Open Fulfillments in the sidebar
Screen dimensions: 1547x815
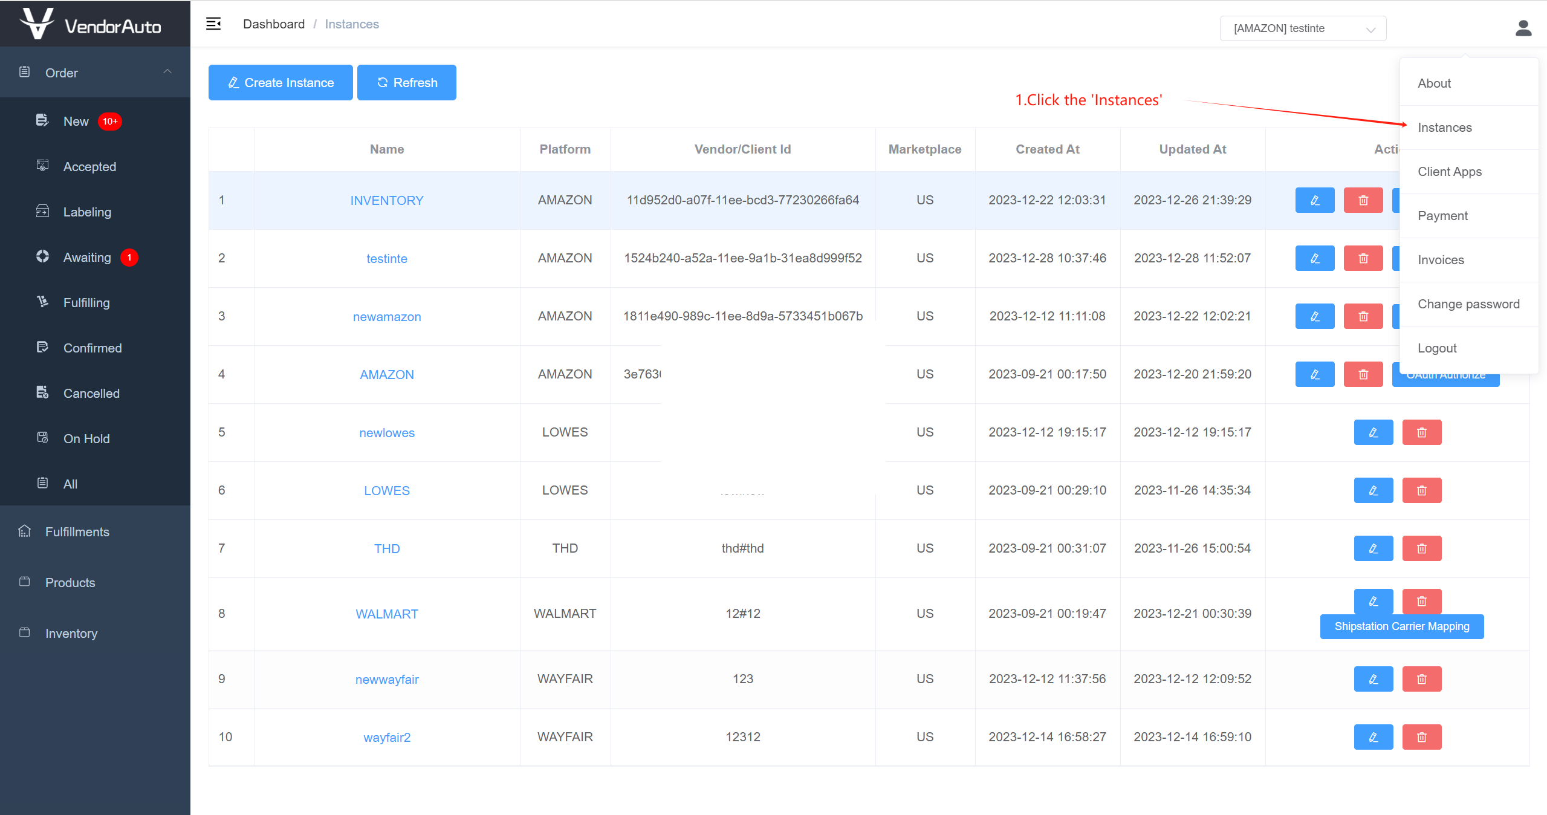click(x=77, y=532)
